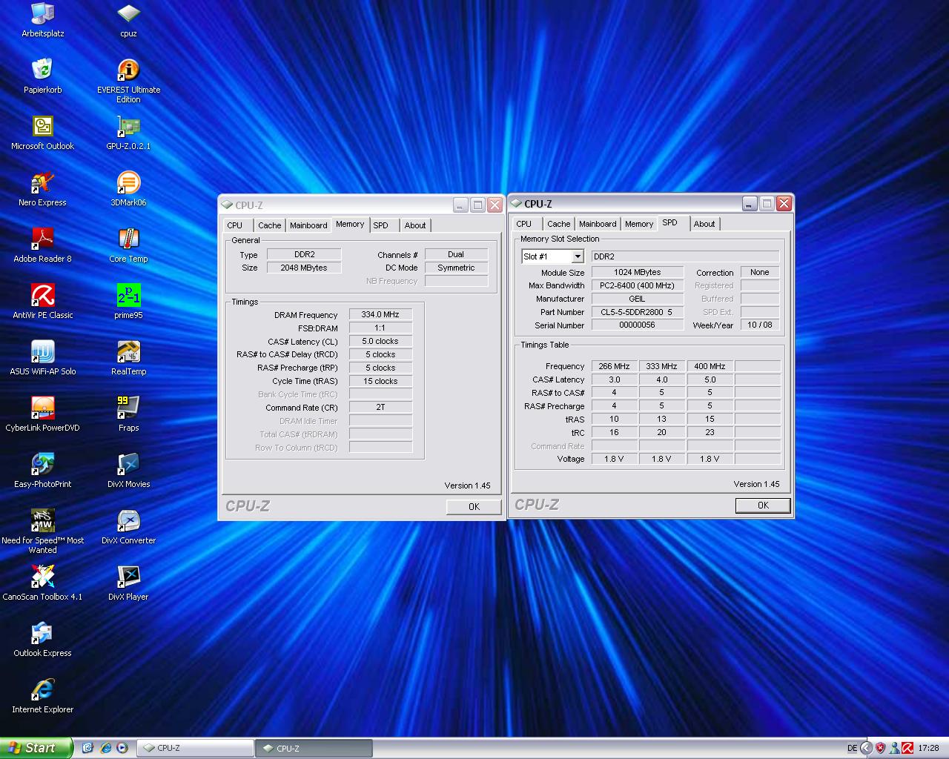This screenshot has width=949, height=759.
Task: Launch EVEREST Ultimate Edition icon
Action: (x=128, y=81)
